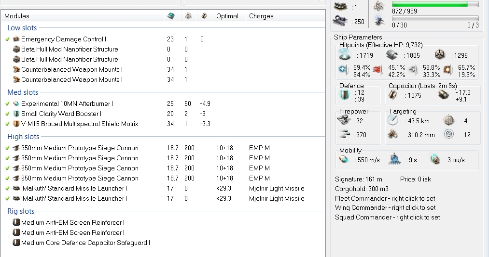The height and width of the screenshot is (257, 489).
Task: Toggle Small Clarity Ward Booster I checkmark
Action: pos(8,114)
